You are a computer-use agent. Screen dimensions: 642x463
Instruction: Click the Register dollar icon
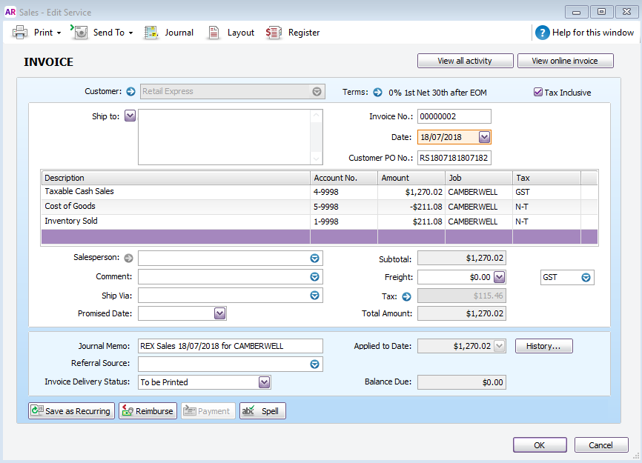coord(274,33)
